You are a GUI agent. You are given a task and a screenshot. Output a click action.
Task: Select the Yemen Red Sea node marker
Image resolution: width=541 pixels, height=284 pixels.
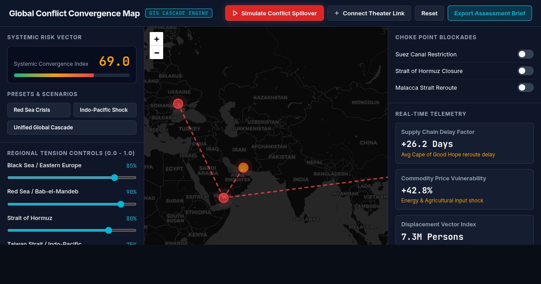pos(224,198)
